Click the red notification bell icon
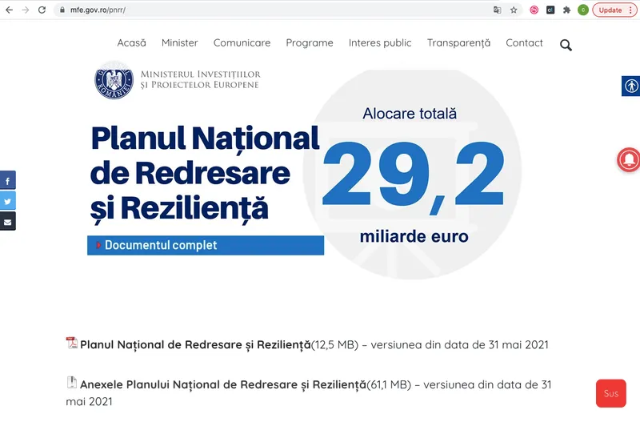 tap(629, 160)
